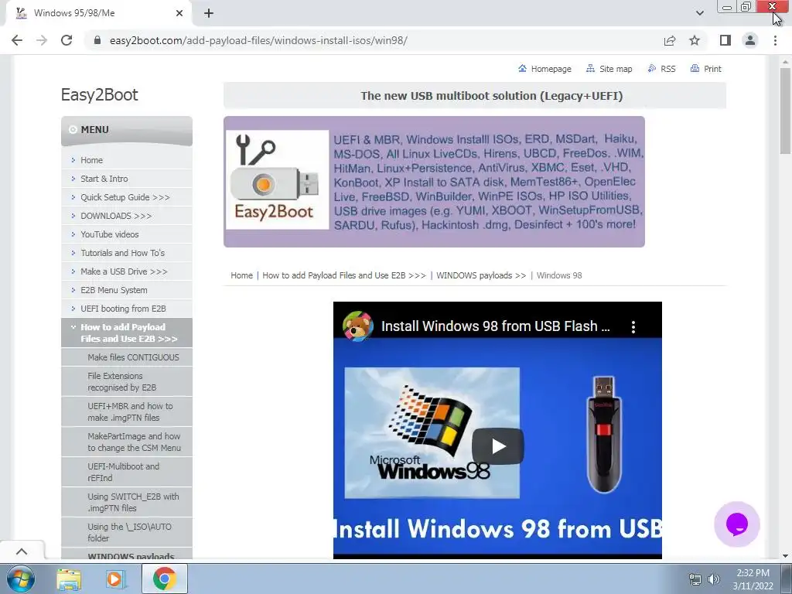Open tab search dropdown arrow
The height and width of the screenshot is (594, 792).
699,13
